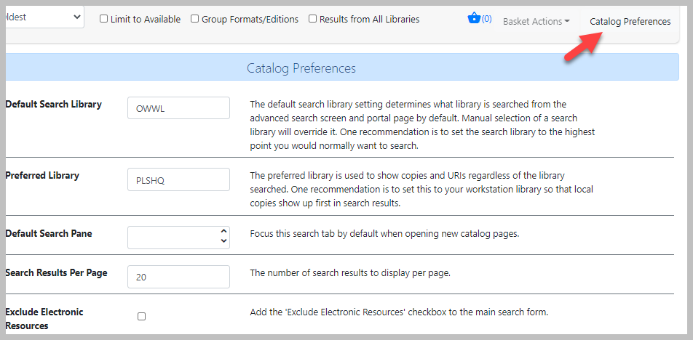This screenshot has height=340, width=693.
Task: Click the basket item count (0)
Action: click(x=486, y=19)
